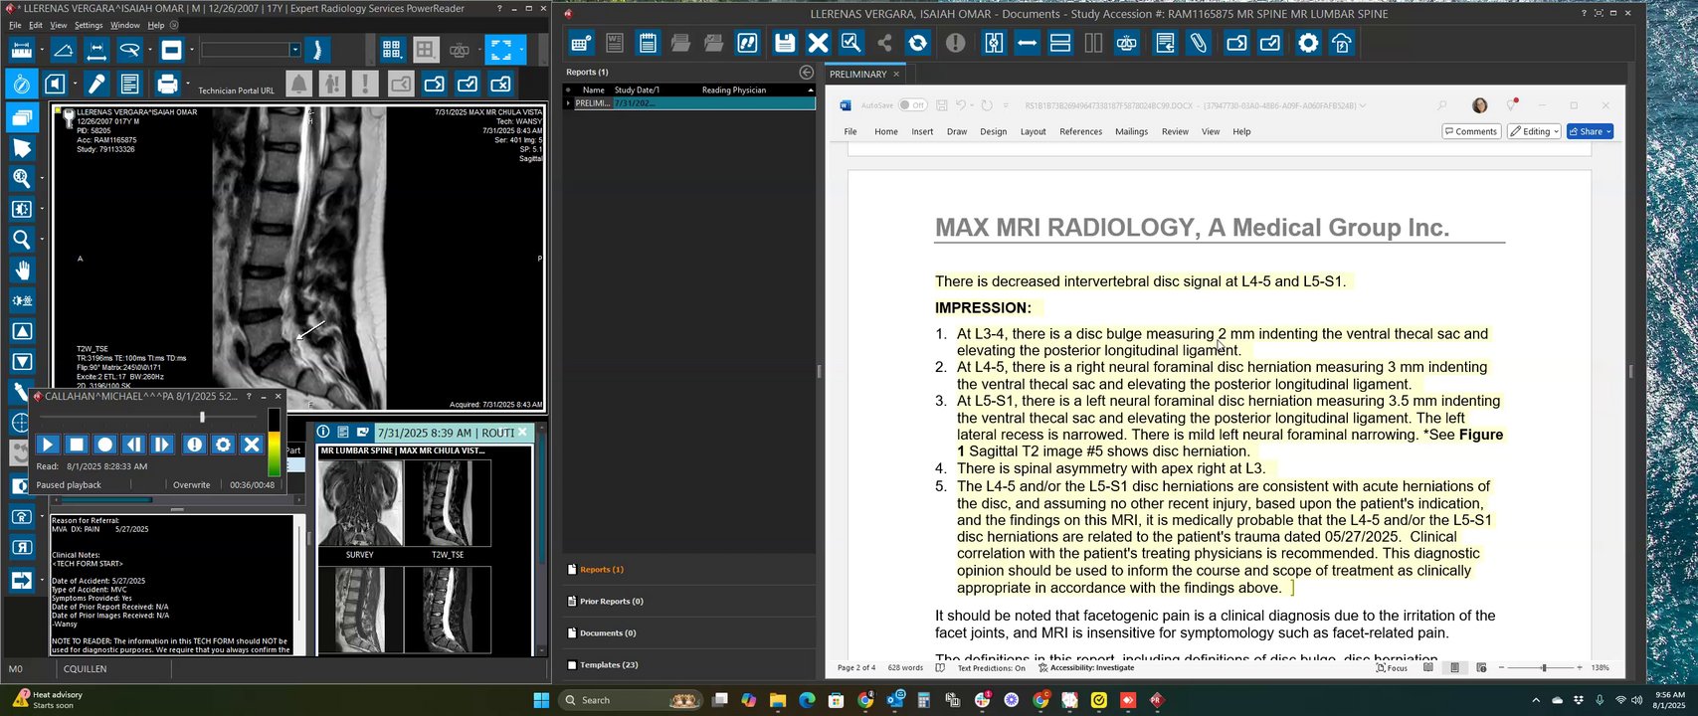Open Windows Start menu
Viewport: 1698px width, 716px height.
[x=541, y=700]
